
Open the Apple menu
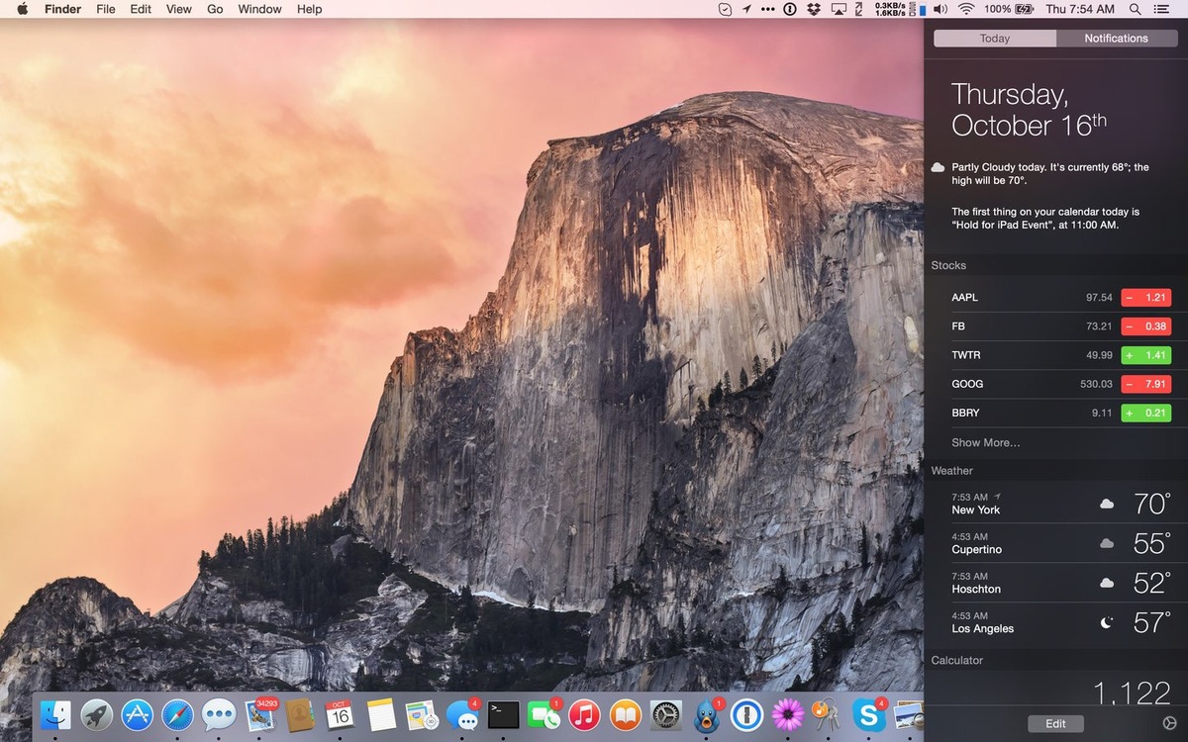[22, 9]
